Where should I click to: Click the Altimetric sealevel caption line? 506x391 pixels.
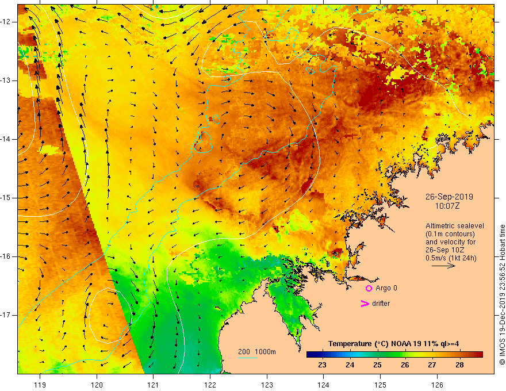pos(455,226)
